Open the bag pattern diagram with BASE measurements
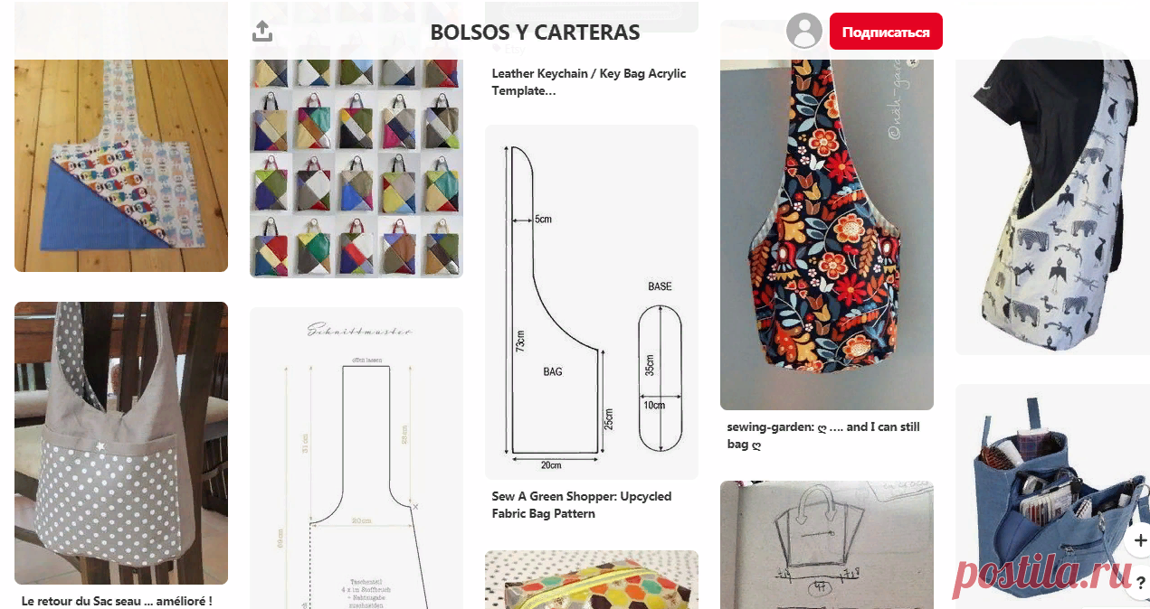This screenshot has height=609, width=1150. (x=592, y=302)
